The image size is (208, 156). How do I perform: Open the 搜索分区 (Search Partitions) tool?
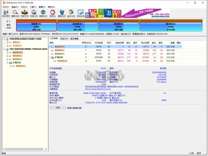tap(16, 13)
